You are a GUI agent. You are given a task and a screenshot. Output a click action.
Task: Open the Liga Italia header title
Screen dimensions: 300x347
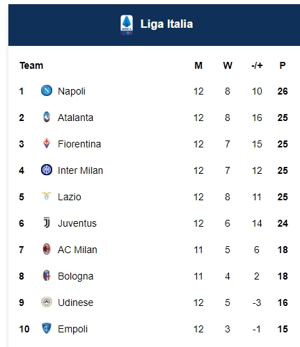pyautogui.click(x=166, y=24)
